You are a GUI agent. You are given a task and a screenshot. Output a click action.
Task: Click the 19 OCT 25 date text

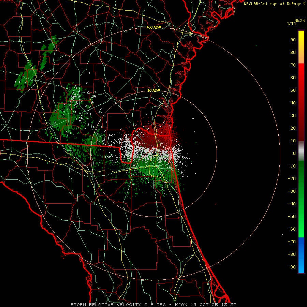coord(204,305)
